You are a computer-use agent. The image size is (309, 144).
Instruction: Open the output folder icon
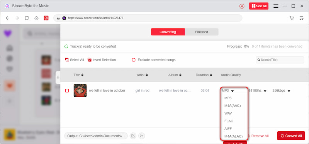tap(141, 136)
